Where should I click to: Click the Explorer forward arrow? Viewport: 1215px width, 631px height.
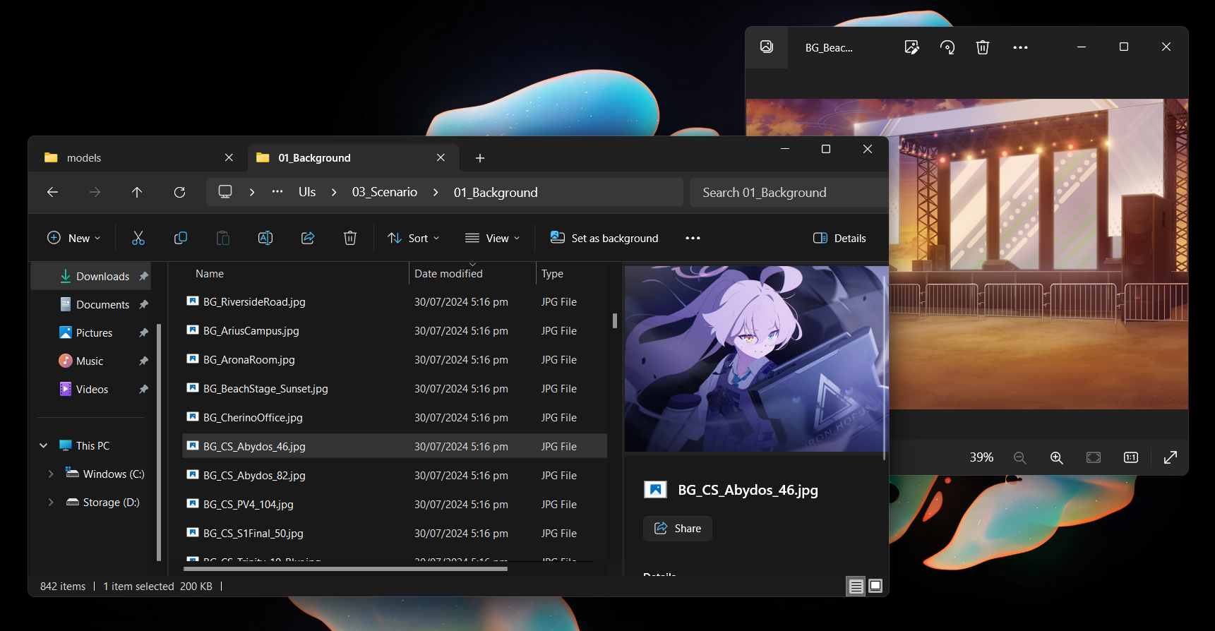tap(95, 192)
